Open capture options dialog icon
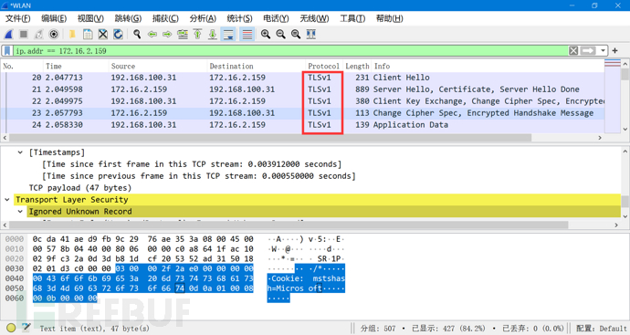Image resolution: width=630 pixels, height=335 pixels. click(x=54, y=34)
